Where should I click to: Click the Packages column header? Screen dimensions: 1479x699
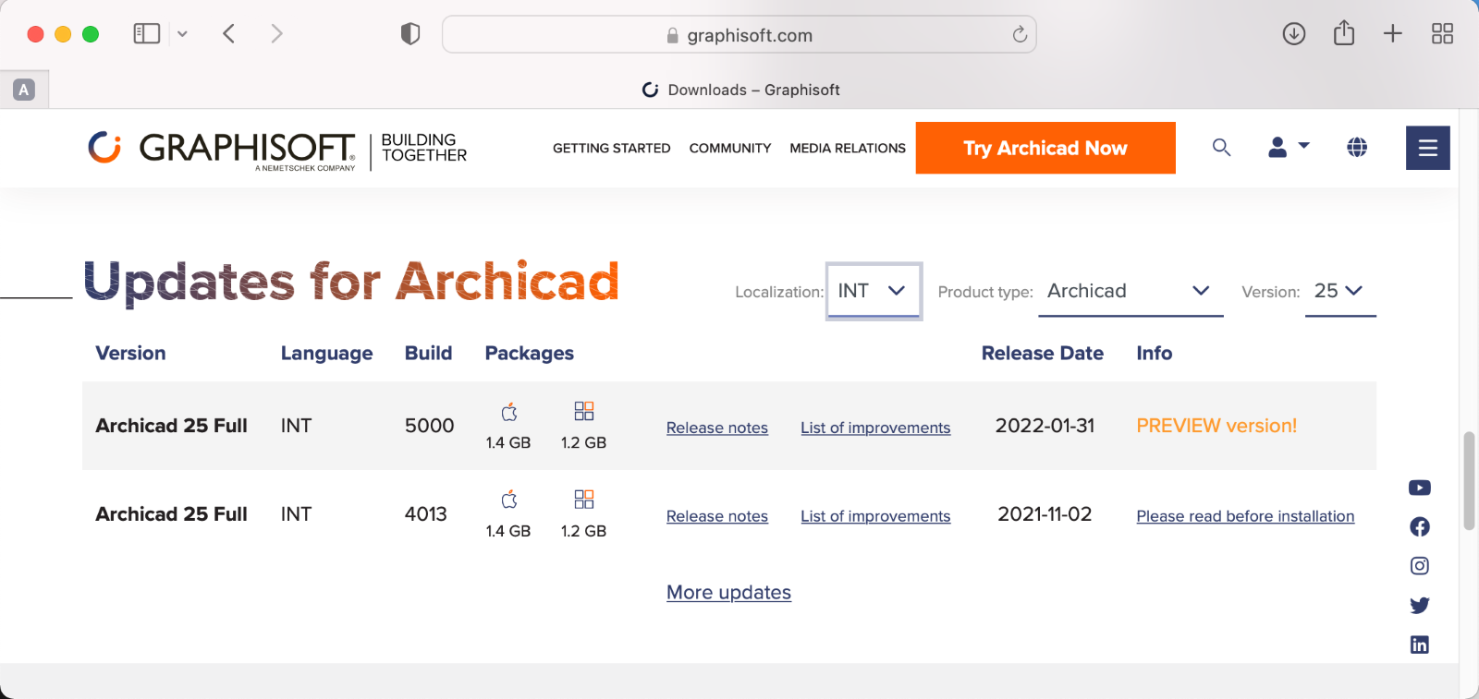point(530,353)
